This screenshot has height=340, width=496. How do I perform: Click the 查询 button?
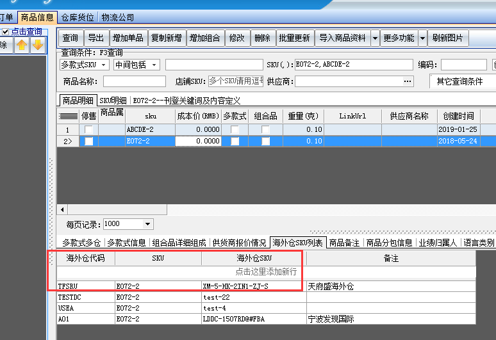[70, 38]
